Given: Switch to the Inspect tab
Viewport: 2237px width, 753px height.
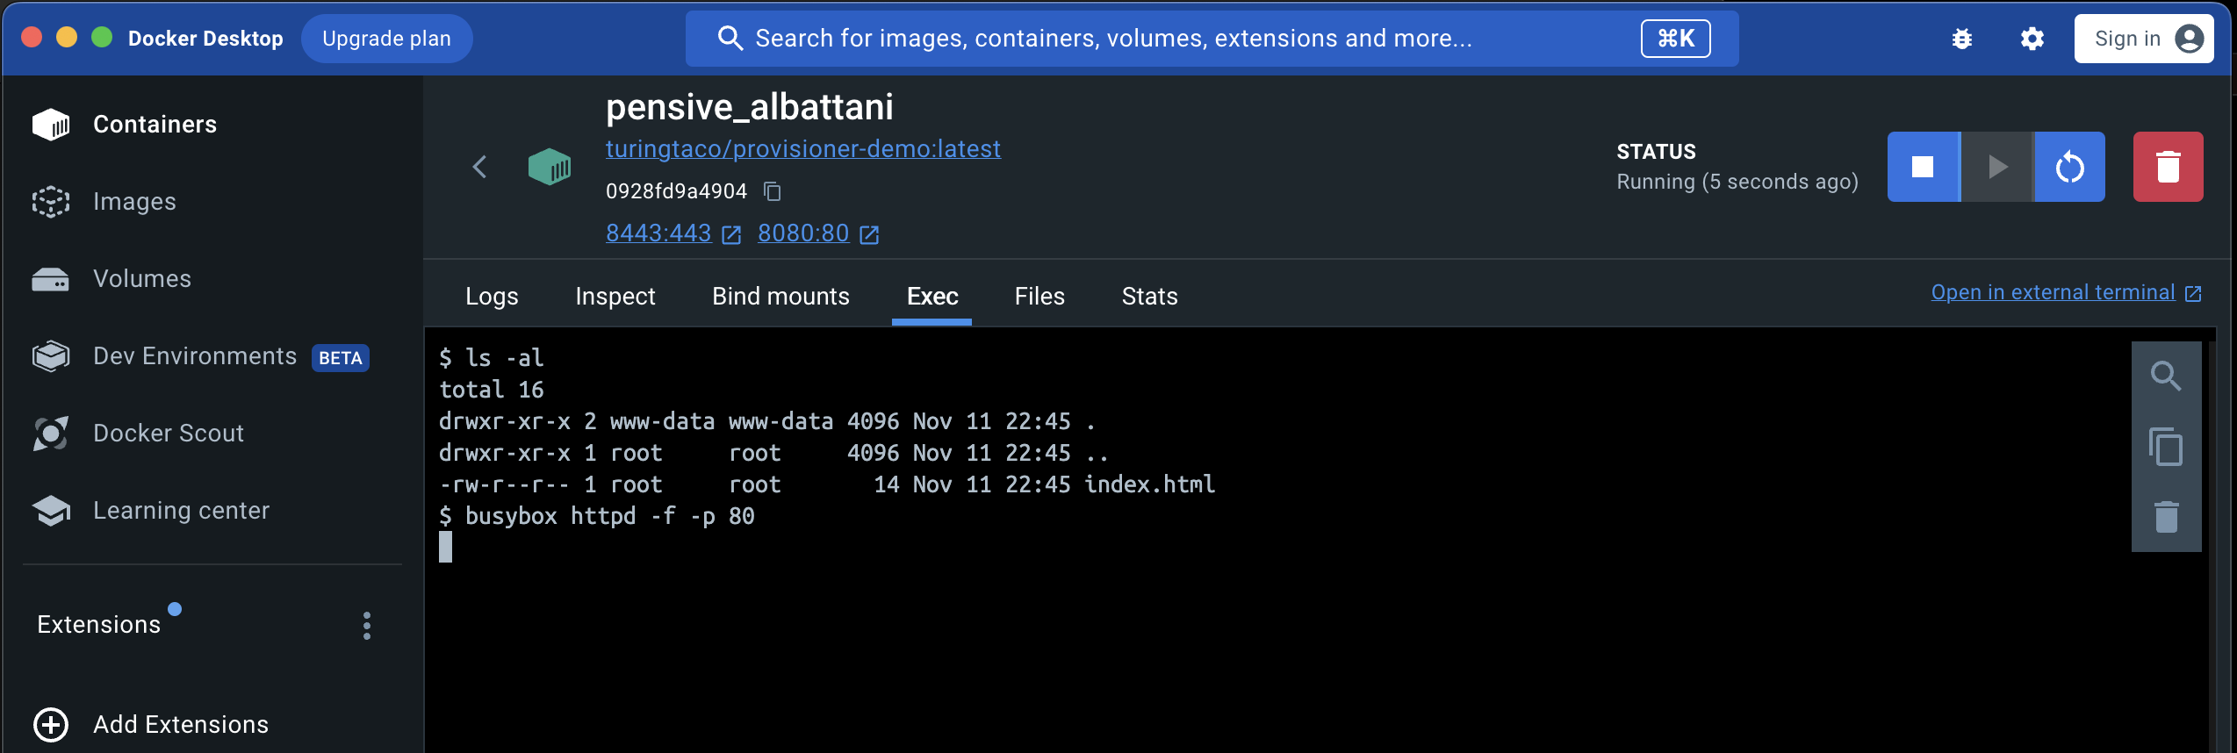Looking at the screenshot, I should coord(615,297).
